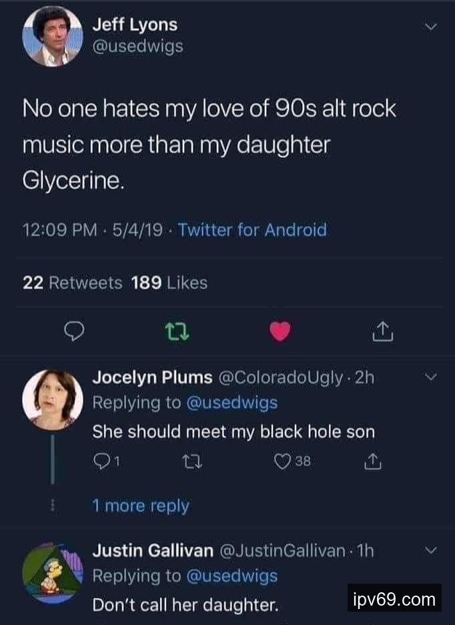
Task: Click the Twitter for Android source link
Action: (x=252, y=230)
